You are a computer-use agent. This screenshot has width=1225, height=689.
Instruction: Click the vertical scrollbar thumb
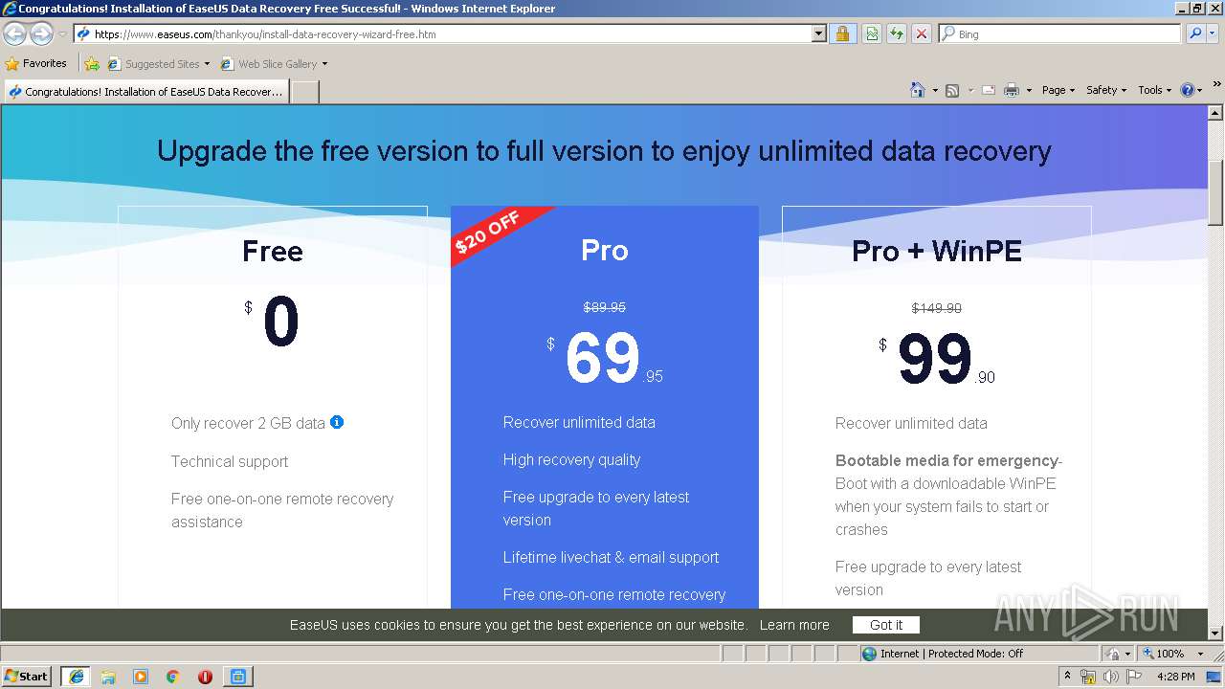(x=1215, y=193)
